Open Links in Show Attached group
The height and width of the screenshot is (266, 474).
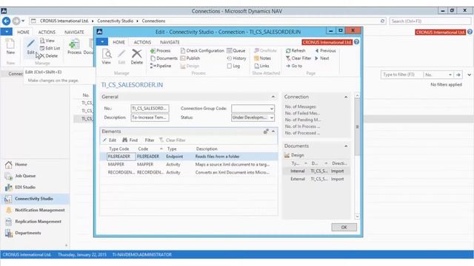(x=261, y=66)
